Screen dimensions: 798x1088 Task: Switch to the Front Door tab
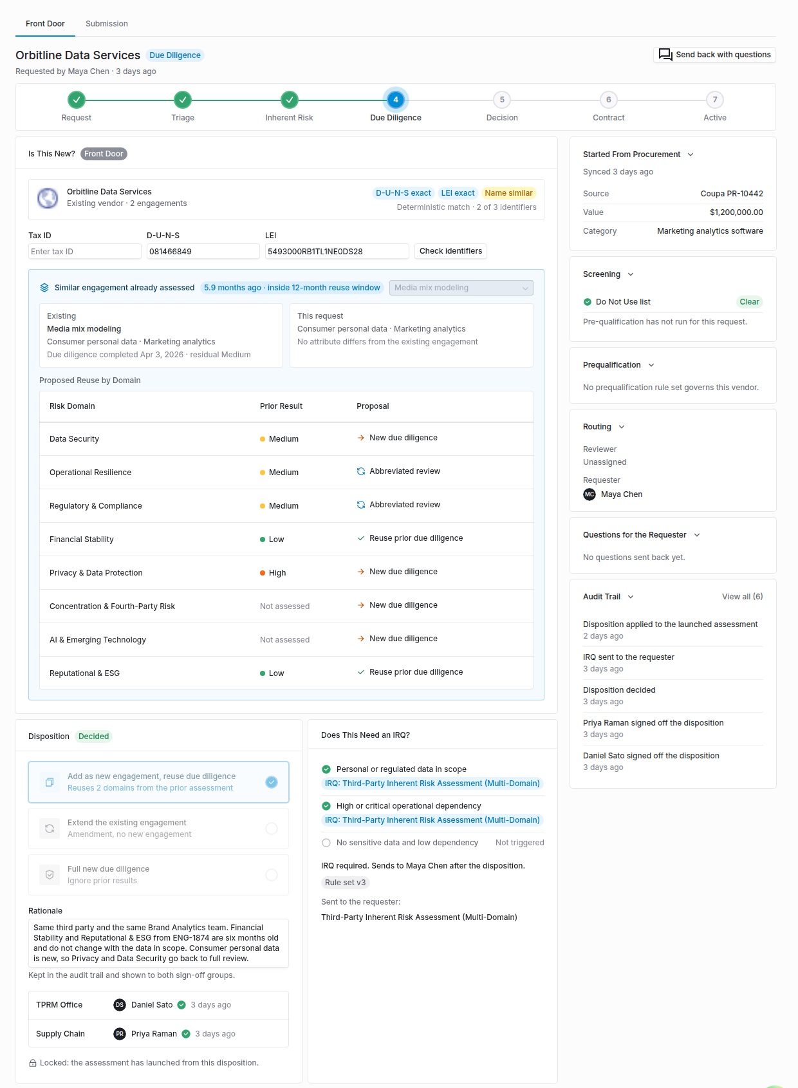pyautogui.click(x=45, y=24)
